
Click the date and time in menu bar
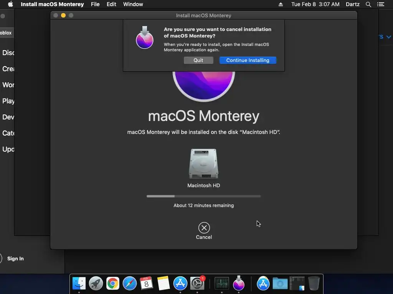pos(315,4)
